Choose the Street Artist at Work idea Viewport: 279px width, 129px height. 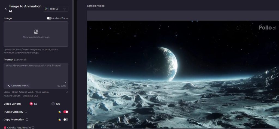pos(23,92)
